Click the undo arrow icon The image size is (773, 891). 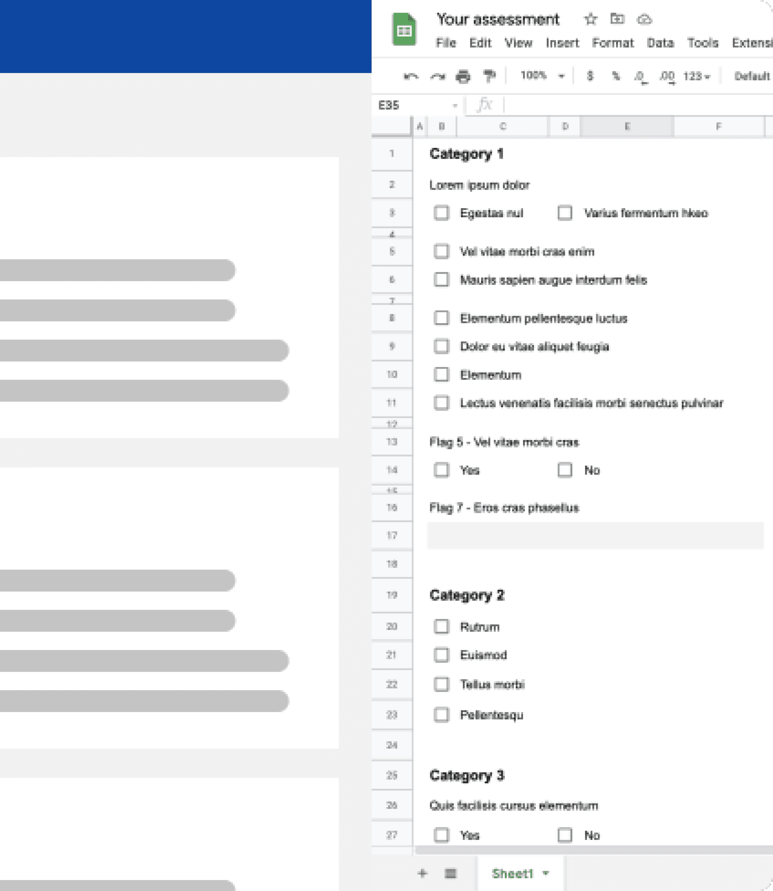(x=411, y=76)
